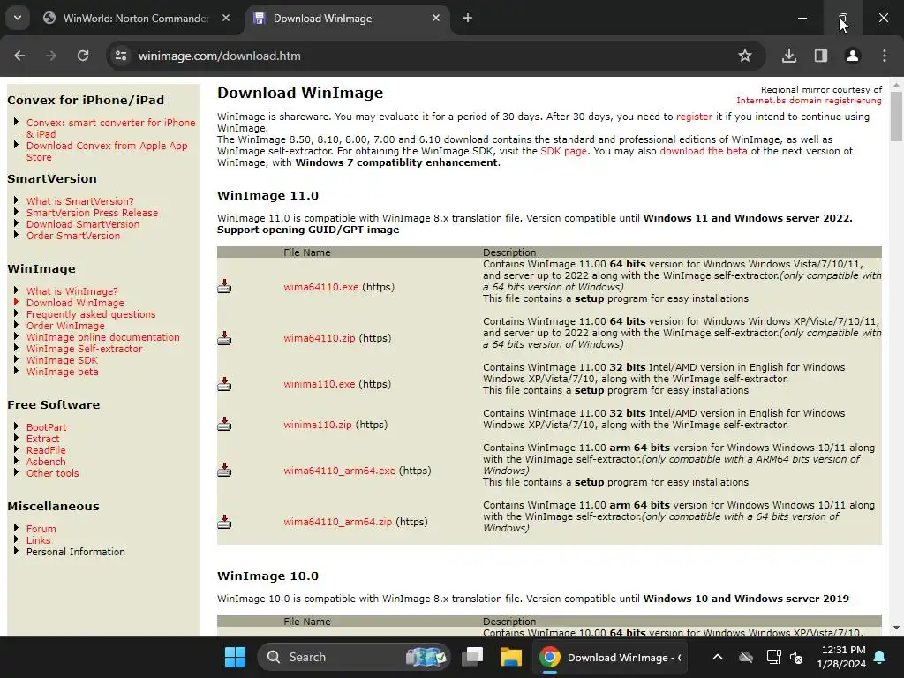Click the address bar URL winimage.com/download.htm
Screen dimensions: 904x678
pyautogui.click(x=219, y=56)
